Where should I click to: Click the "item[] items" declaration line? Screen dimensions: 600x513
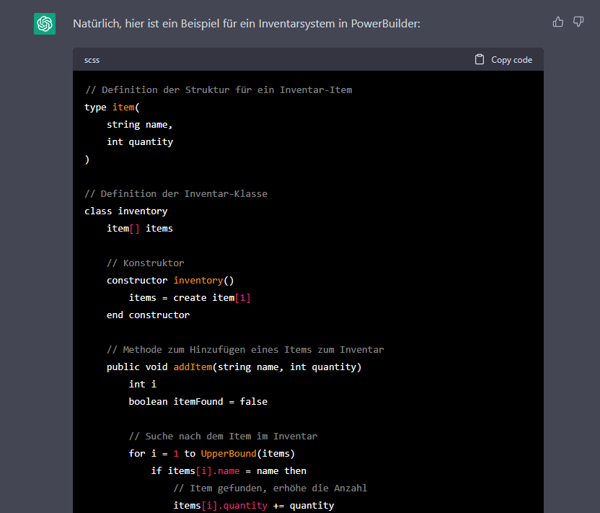click(139, 229)
